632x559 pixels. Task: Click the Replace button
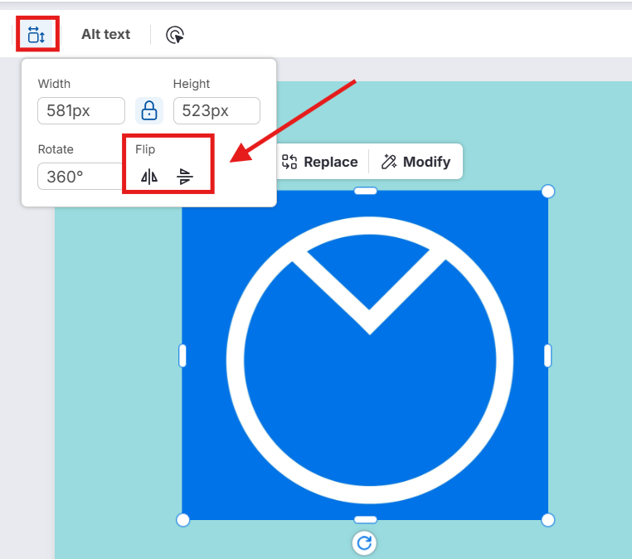tap(320, 162)
